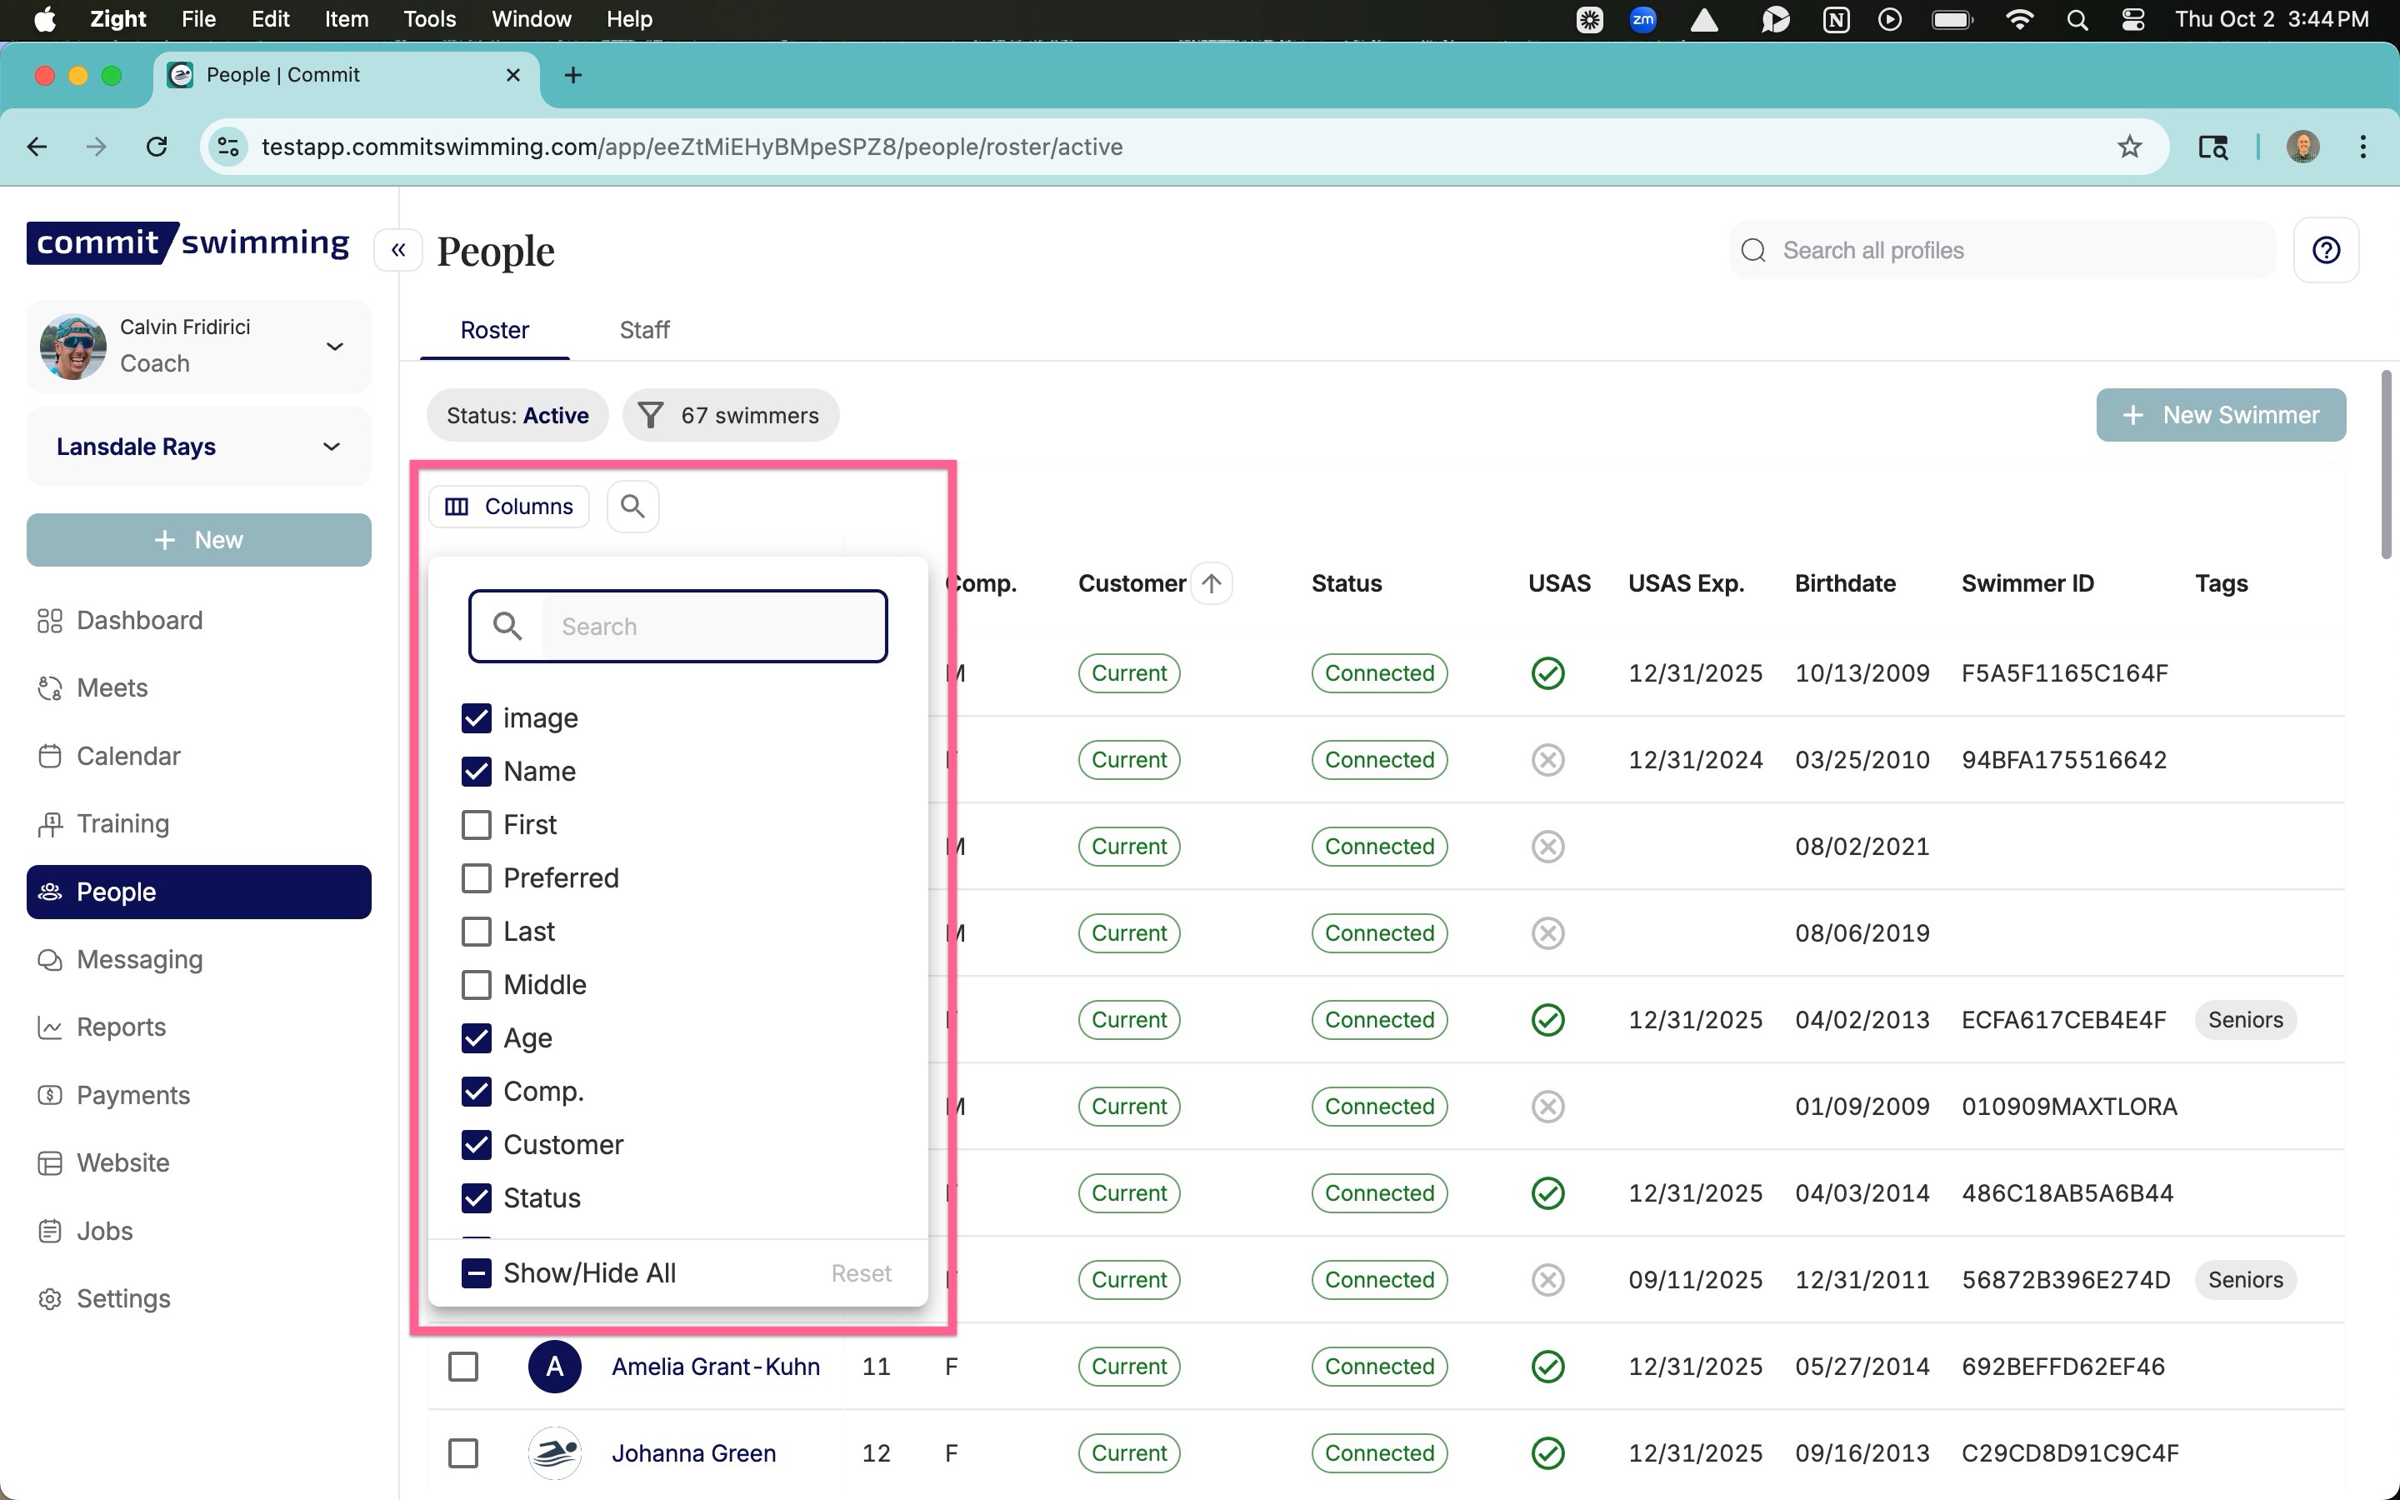Open the Tools menu in menu bar
Screen dimensions: 2400x1500
(x=428, y=19)
